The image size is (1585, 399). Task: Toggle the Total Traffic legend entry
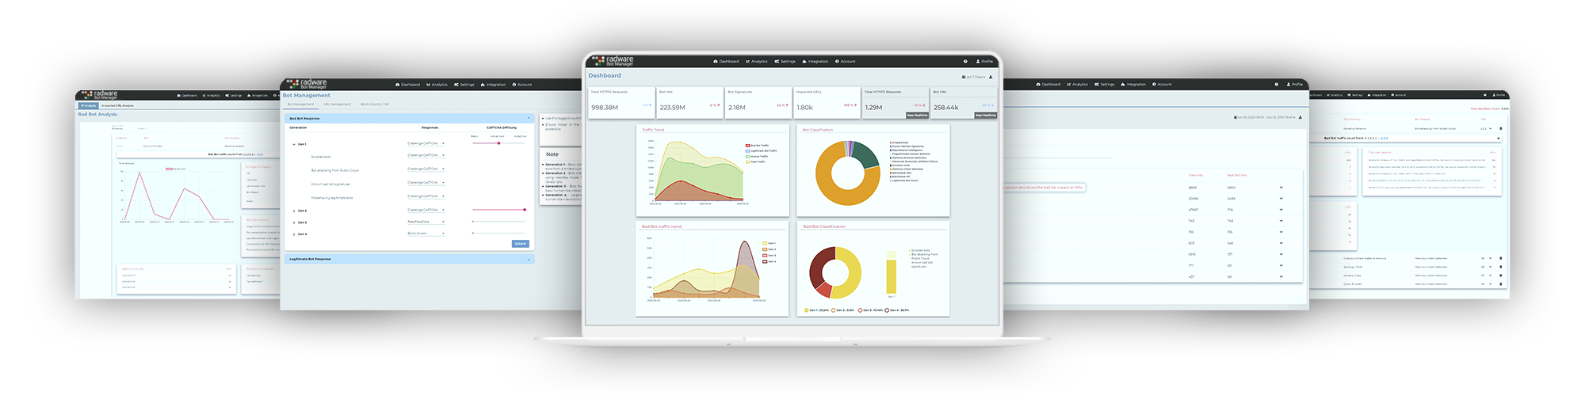[x=756, y=161]
